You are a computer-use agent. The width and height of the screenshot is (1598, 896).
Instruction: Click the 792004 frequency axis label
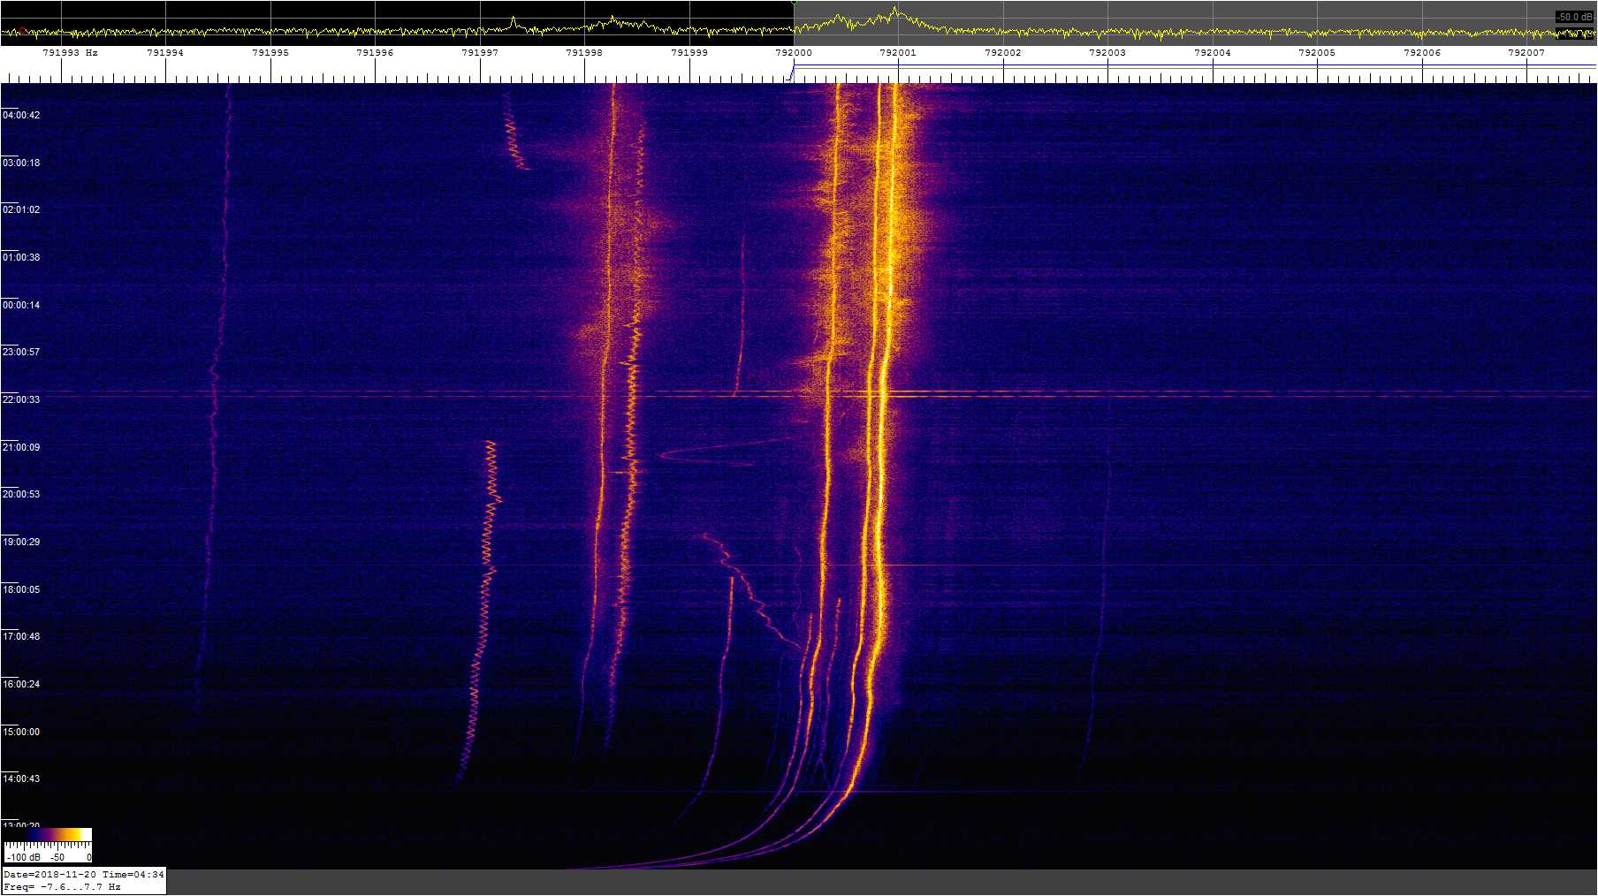point(1213,53)
